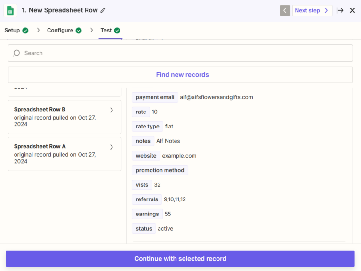Click the active status value
Image resolution: width=361 pixels, height=271 pixels.
pos(165,229)
